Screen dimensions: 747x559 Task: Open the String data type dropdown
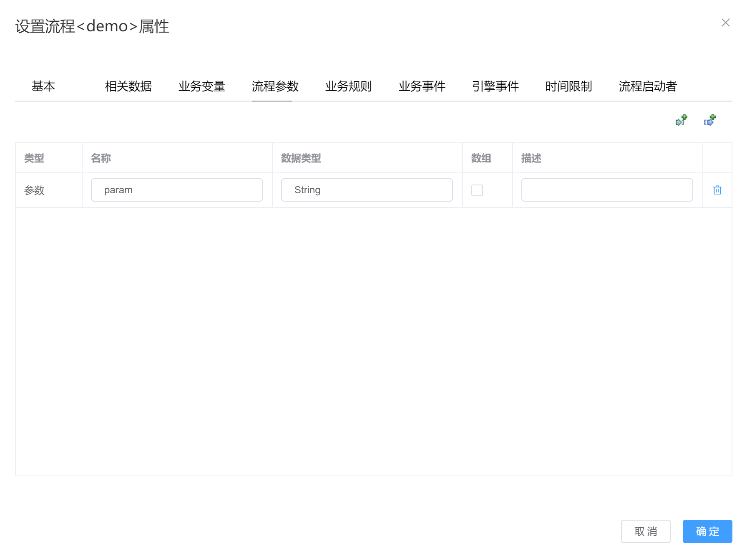(367, 190)
